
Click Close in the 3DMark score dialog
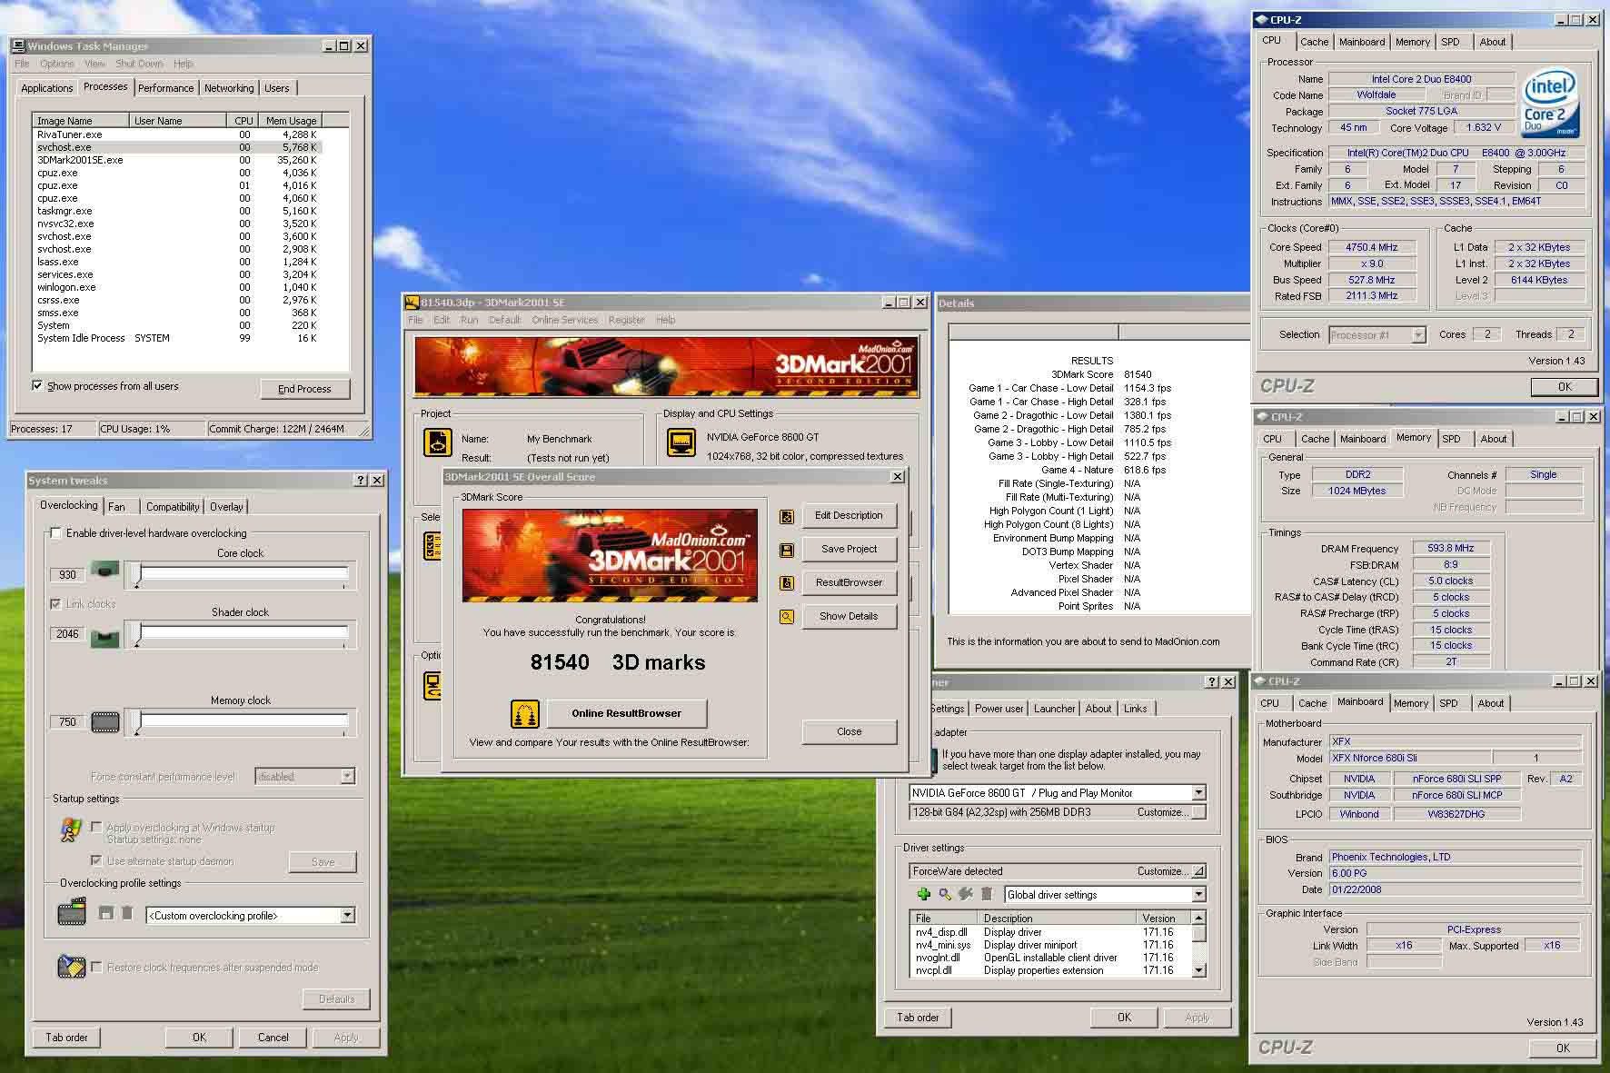coord(849,731)
